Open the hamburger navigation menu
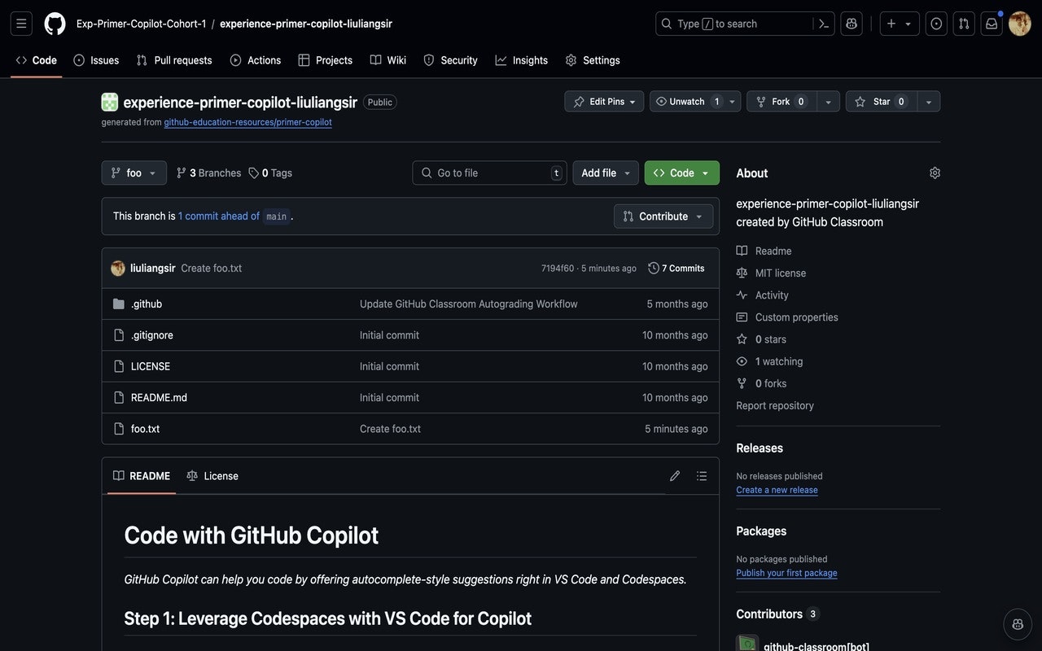 coord(21,24)
